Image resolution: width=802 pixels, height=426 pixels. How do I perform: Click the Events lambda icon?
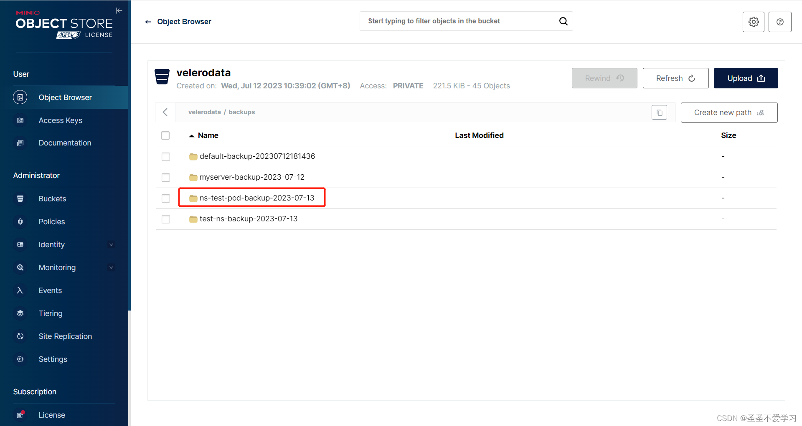[x=20, y=291]
